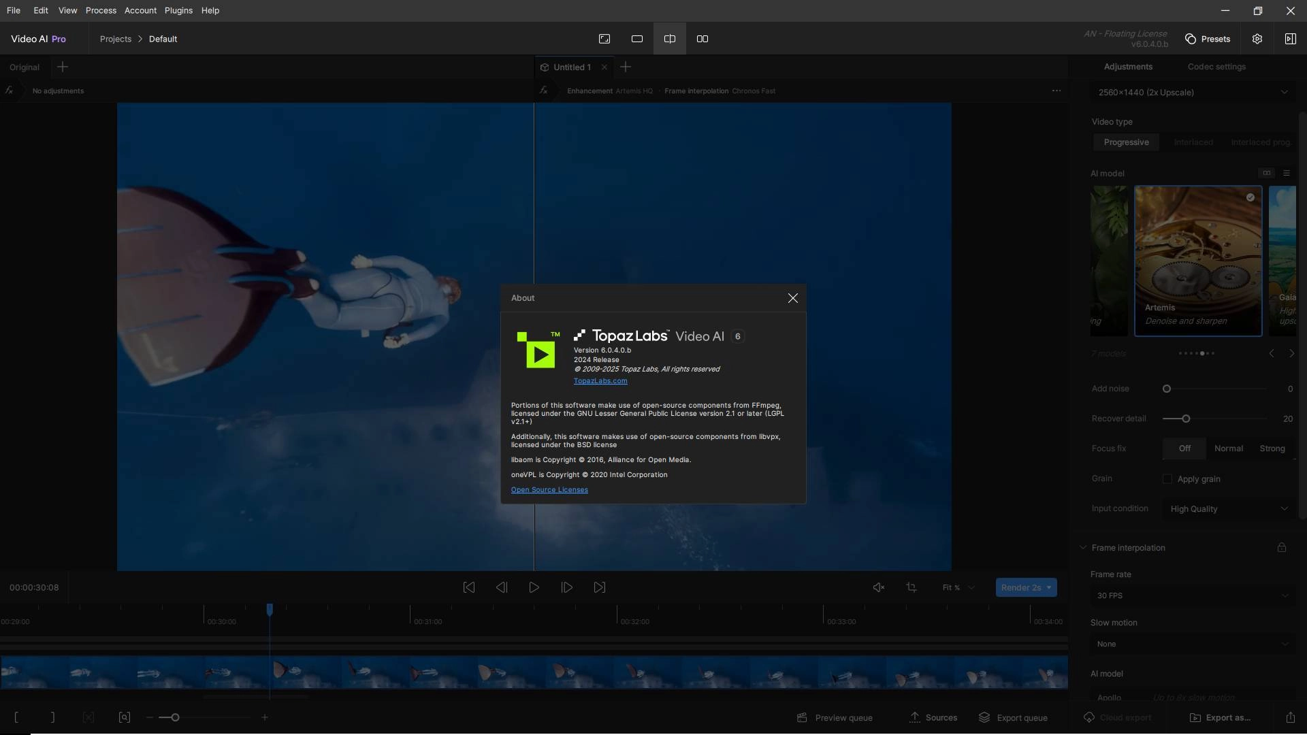
Task: Switch to fullscreen preview layout icon
Action: point(604,39)
